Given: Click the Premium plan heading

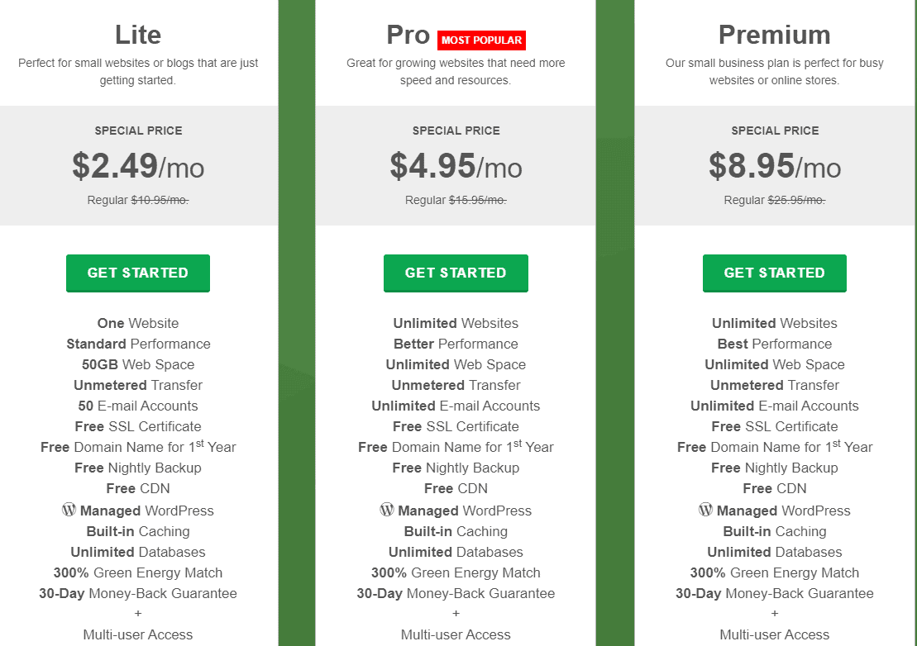Looking at the screenshot, I should (x=774, y=35).
